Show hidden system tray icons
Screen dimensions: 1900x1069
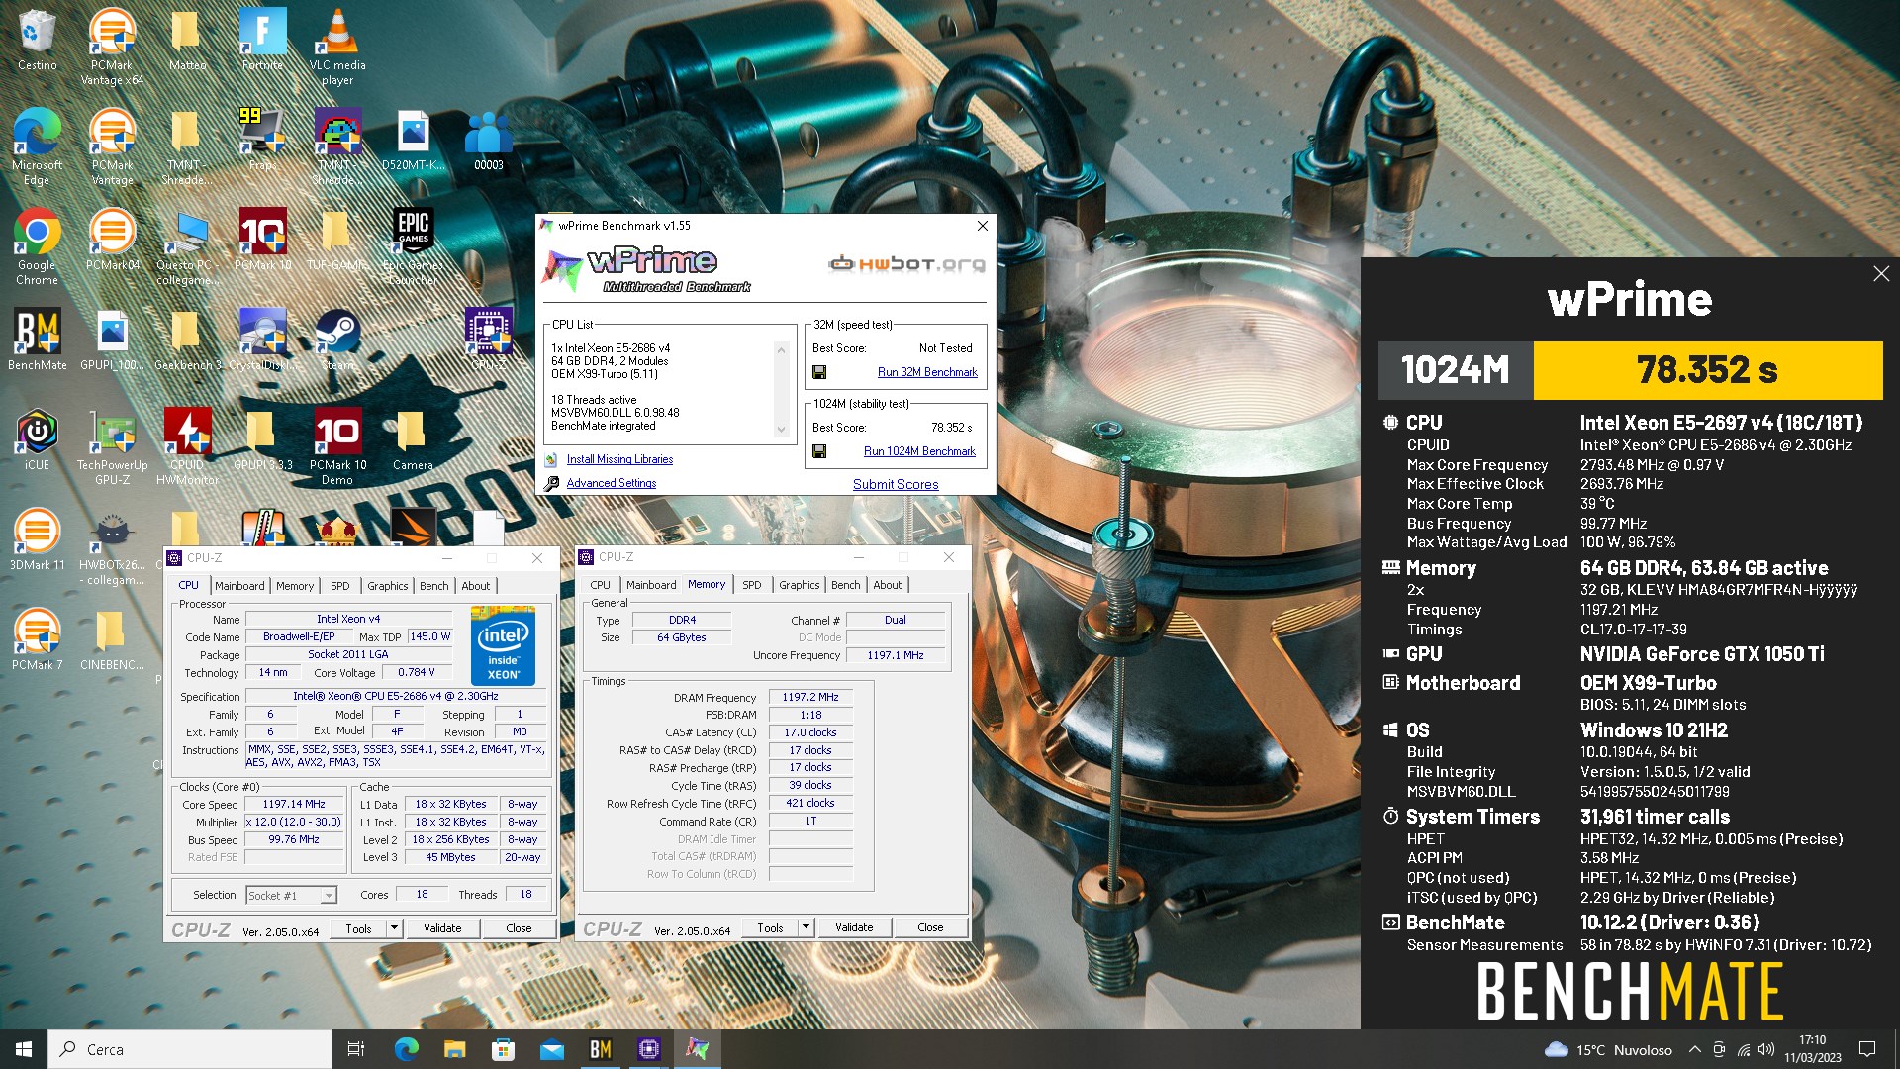pos(1694,1049)
